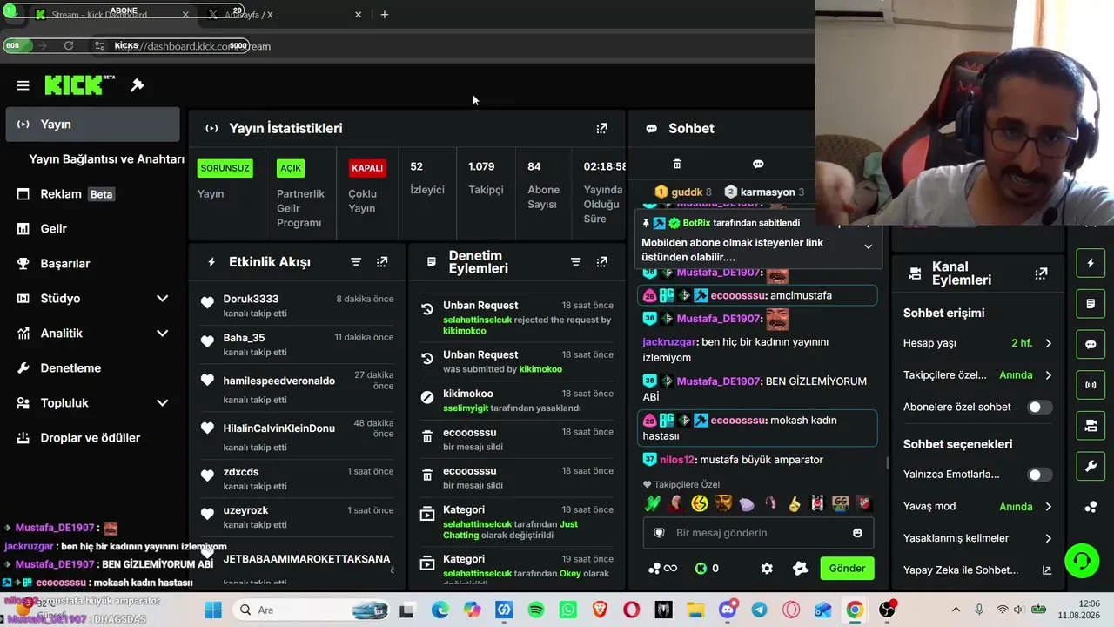Toggle Yalnızca Emotlarla switch

coord(1040,475)
